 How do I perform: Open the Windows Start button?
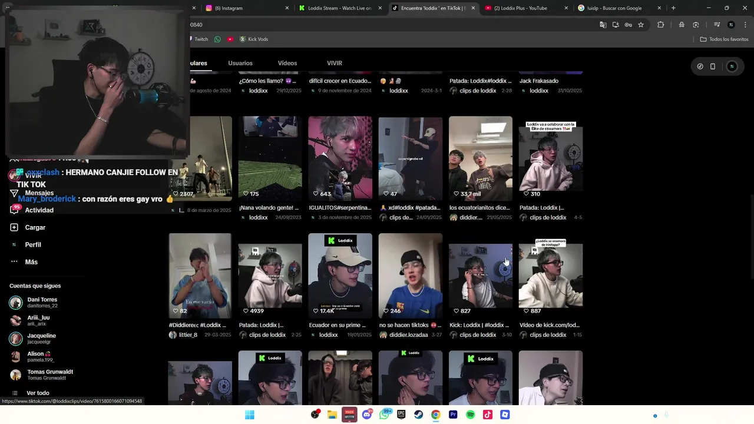click(250, 415)
